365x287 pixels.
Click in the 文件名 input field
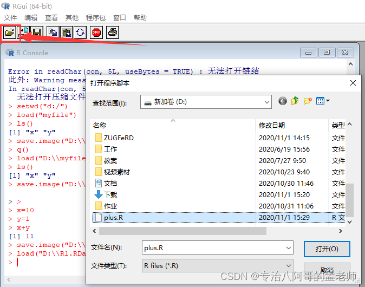click(213, 248)
